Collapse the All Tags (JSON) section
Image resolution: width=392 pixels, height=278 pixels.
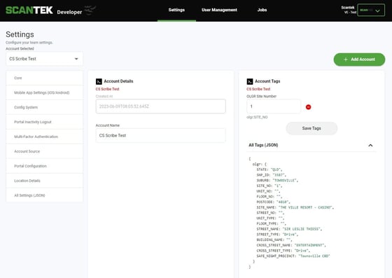(x=370, y=145)
